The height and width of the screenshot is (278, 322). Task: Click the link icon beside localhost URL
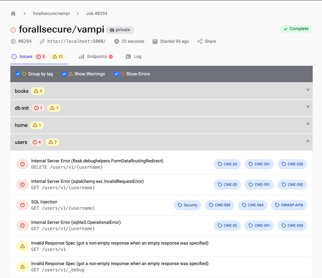click(x=42, y=41)
